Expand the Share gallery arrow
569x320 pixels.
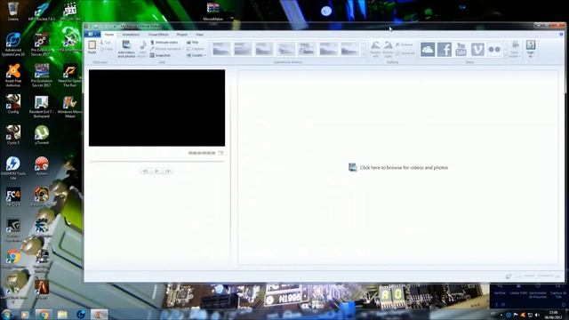(506, 55)
